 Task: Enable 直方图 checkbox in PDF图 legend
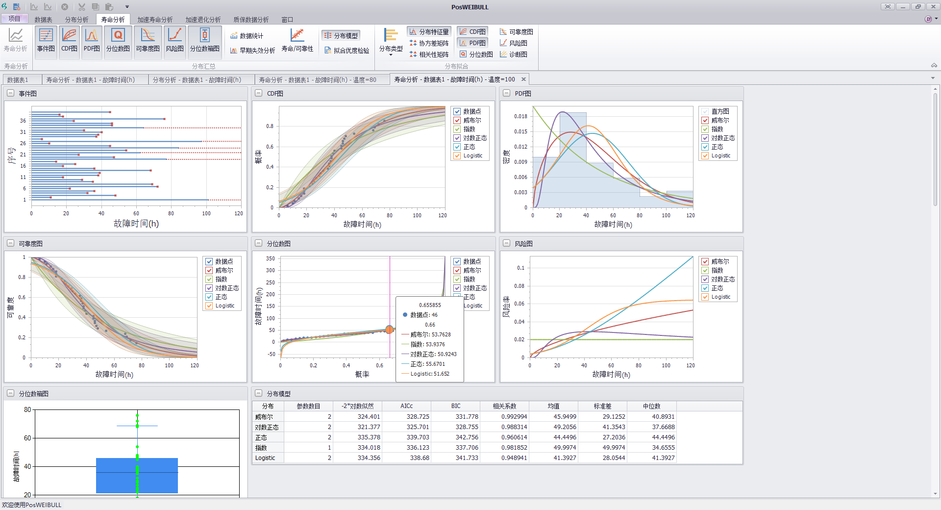tap(705, 112)
